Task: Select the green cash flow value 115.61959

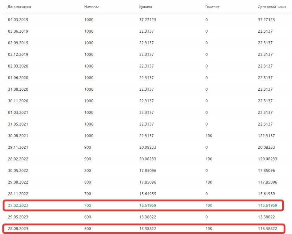Action: 267,205
